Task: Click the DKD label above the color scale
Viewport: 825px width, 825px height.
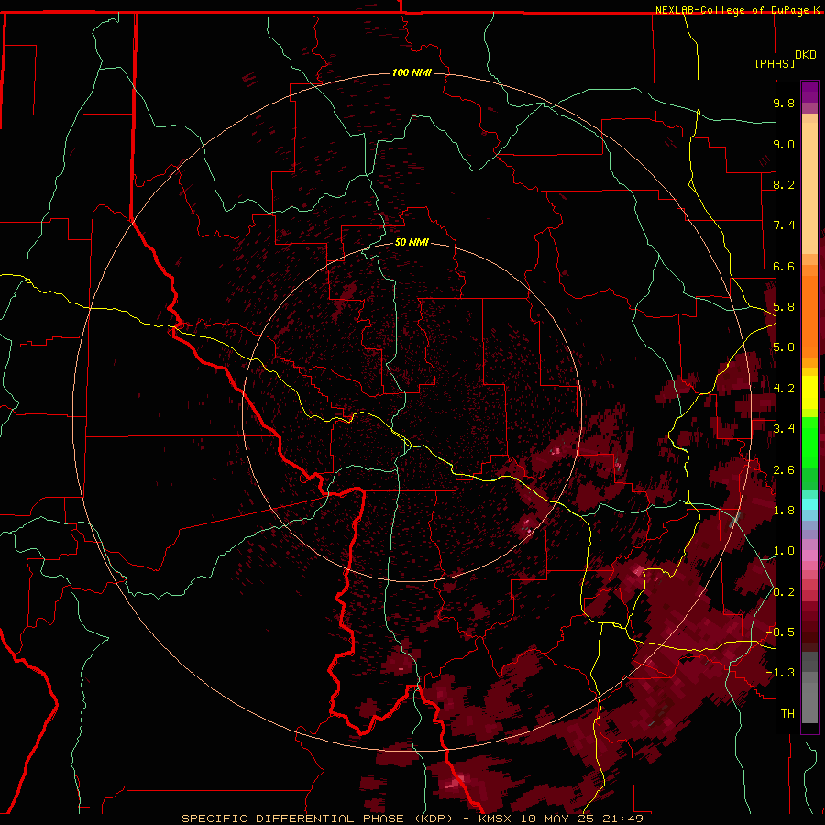Action: pyautogui.click(x=806, y=55)
